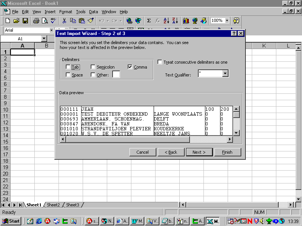The image size is (302, 226).
Task: Check Treat consecutive delimiters as one
Action: (160, 62)
